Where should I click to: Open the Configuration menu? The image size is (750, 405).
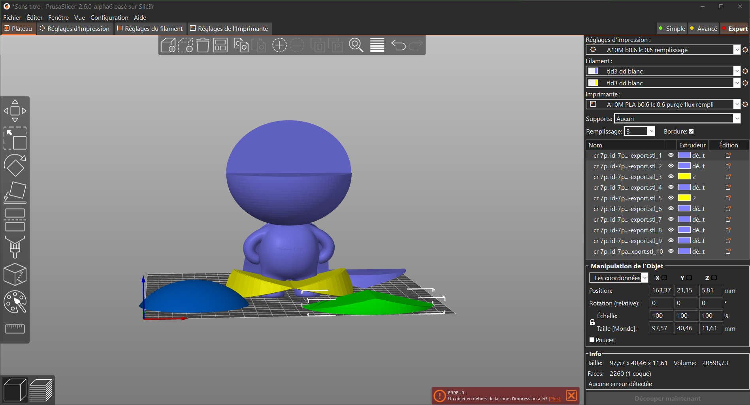109,17
